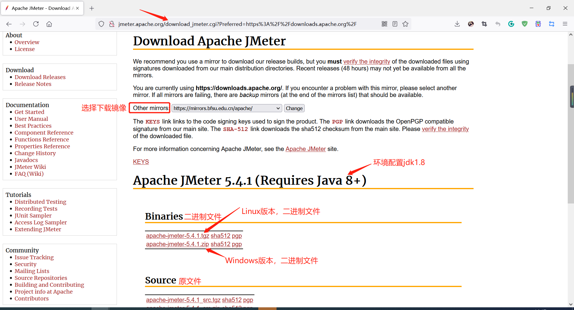Open Mailing Lists link
This screenshot has width=574, height=310.
coord(32,271)
